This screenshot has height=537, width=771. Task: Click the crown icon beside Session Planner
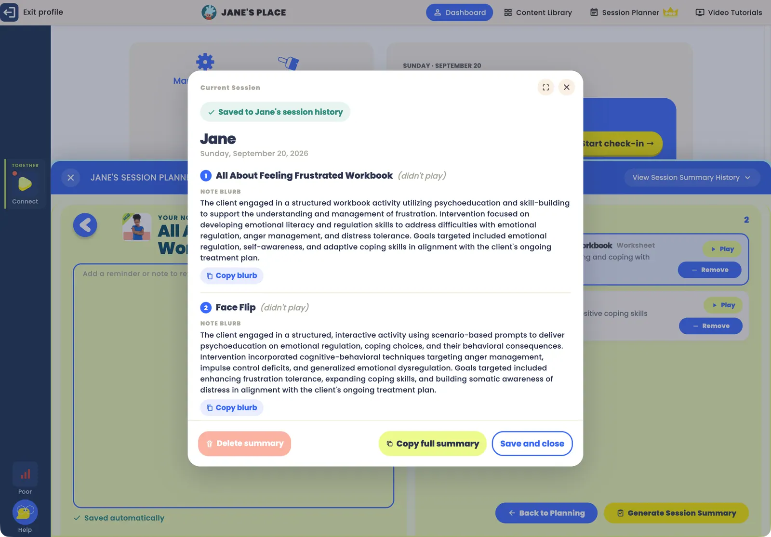point(670,12)
